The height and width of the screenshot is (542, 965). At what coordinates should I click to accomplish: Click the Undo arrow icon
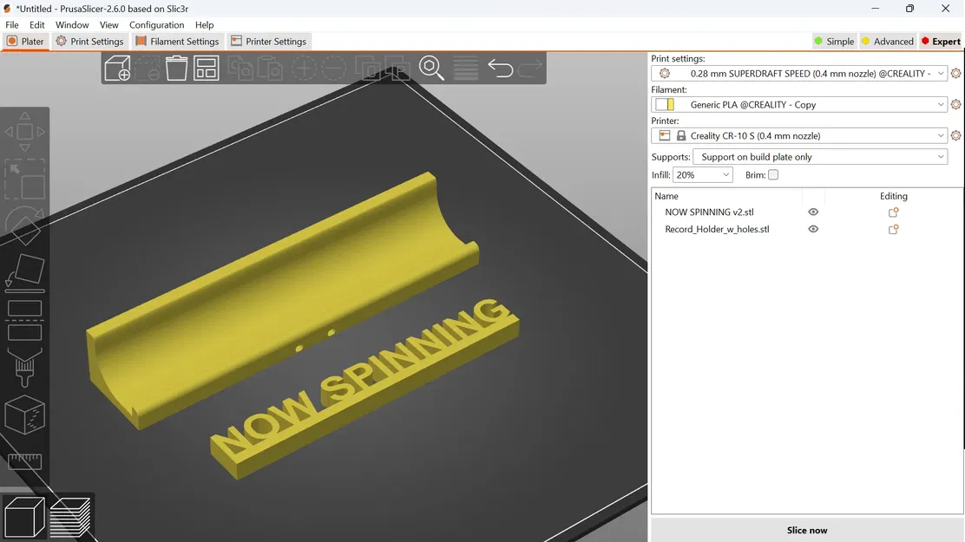click(x=500, y=68)
